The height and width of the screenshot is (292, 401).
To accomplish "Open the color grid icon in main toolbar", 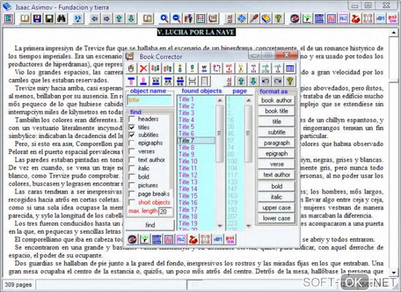I will tap(201, 18).
